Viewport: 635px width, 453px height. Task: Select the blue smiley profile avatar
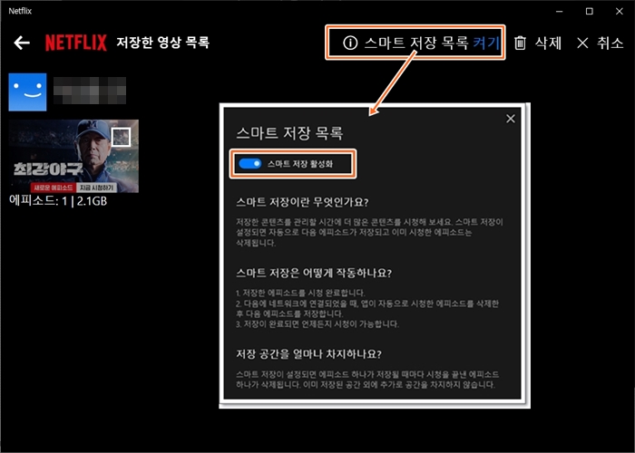pyautogui.click(x=27, y=92)
